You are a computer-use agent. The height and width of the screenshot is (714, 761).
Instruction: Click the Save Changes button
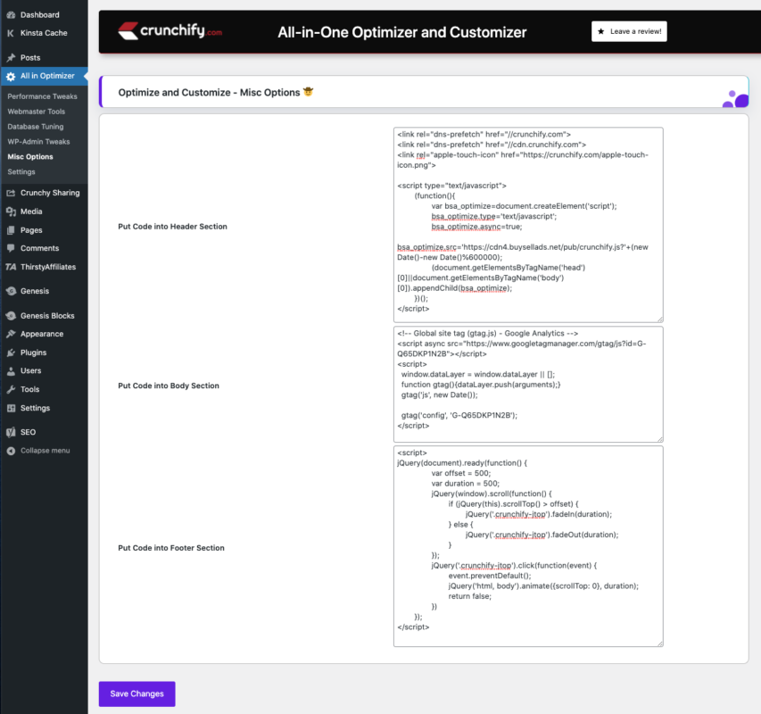[136, 693]
